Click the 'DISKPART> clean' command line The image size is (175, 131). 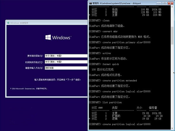coord(99,20)
